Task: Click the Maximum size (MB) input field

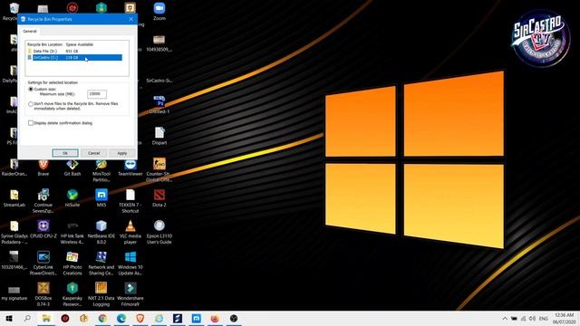Action: (97, 94)
